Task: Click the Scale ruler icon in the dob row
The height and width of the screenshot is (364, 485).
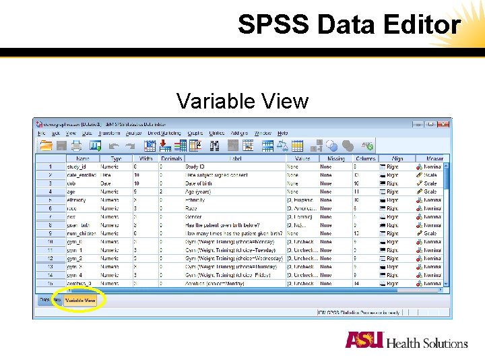Action: (419, 183)
